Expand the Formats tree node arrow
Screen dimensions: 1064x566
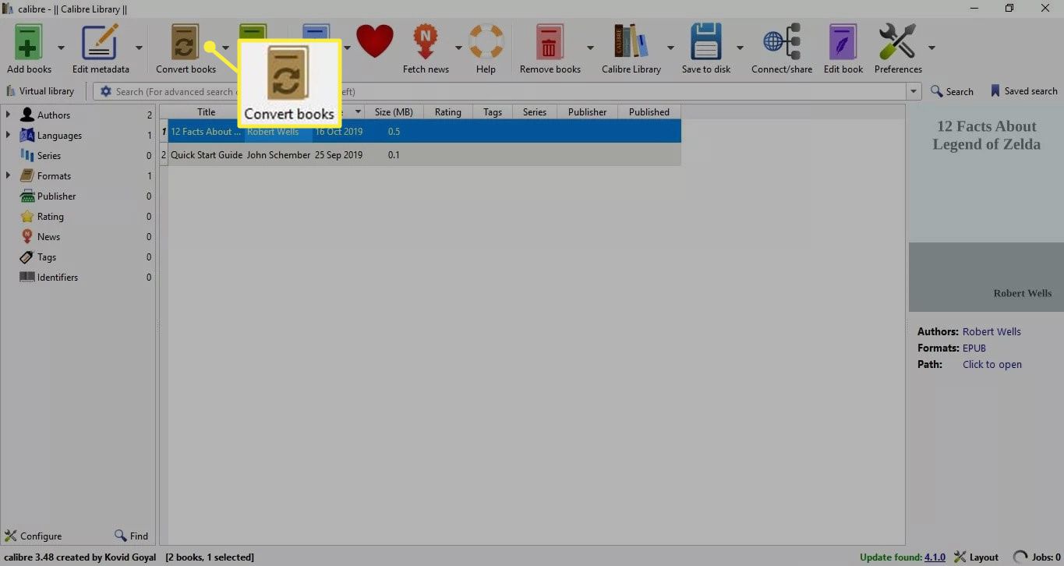pos(8,175)
